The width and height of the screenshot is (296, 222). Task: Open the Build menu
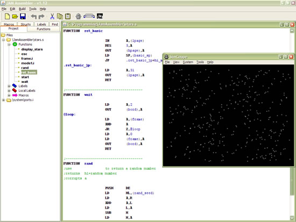click(x=22, y=9)
